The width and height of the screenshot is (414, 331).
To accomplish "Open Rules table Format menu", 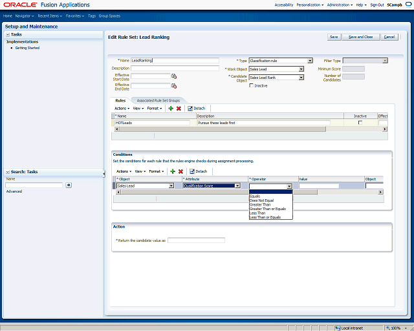I will click(x=155, y=109).
